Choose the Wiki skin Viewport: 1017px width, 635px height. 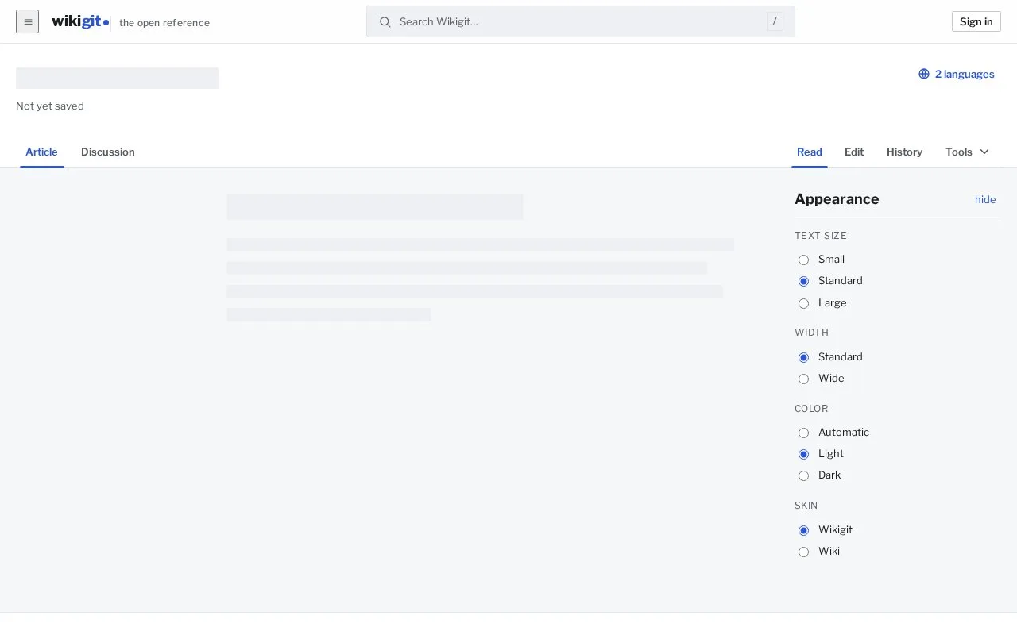click(x=803, y=552)
